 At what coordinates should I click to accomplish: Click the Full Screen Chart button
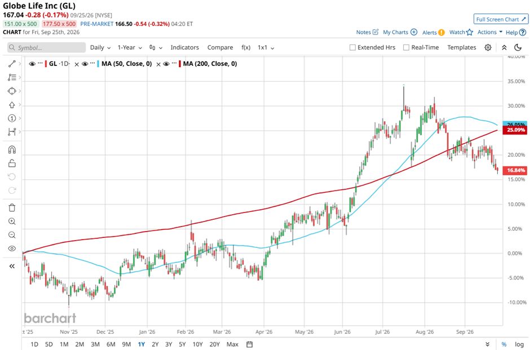point(501,19)
